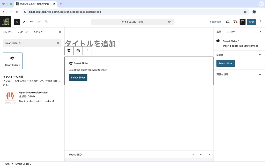Viewport: 265px width, 166px height.
Task: Toggle the settings sidebar panel icon
Action: [242, 22]
